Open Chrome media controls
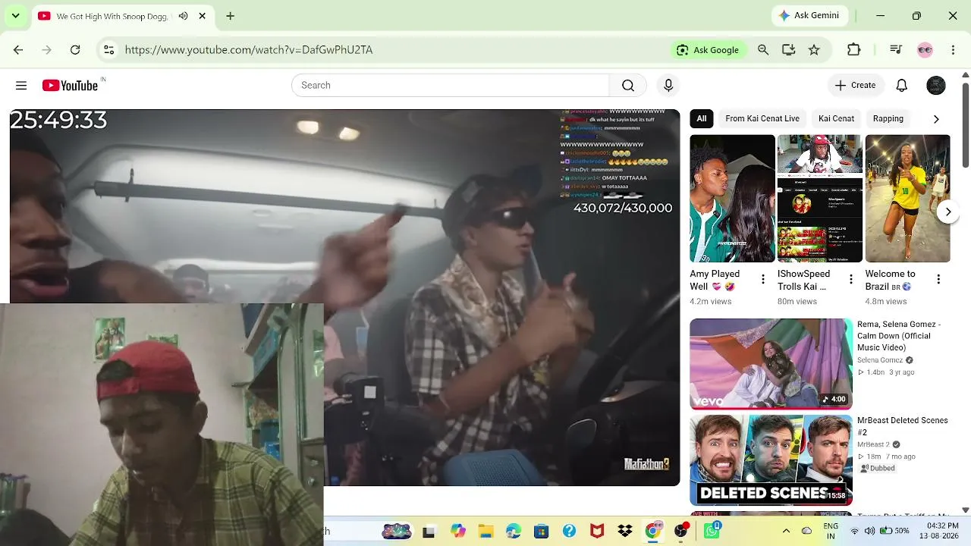Image resolution: width=971 pixels, height=546 pixels. click(x=896, y=50)
